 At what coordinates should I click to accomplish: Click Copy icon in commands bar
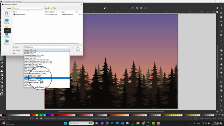222,50
